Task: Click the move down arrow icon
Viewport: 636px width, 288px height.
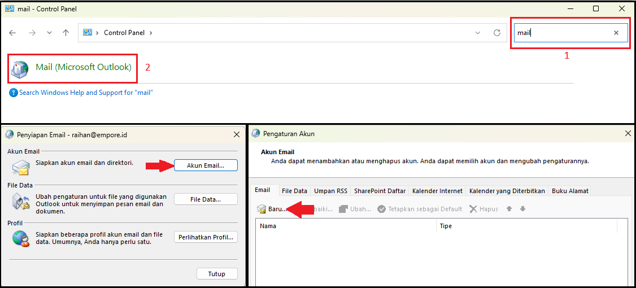Action: click(522, 209)
